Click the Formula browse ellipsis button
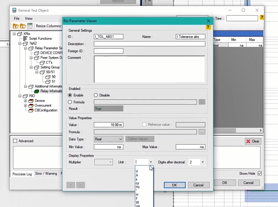Image resolution: width=278 pixels, height=207 pixels. (202, 132)
